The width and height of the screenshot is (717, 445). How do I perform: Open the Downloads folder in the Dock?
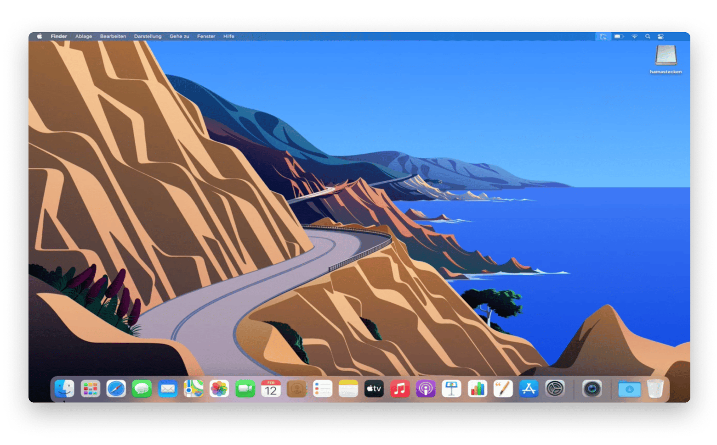[x=629, y=389]
